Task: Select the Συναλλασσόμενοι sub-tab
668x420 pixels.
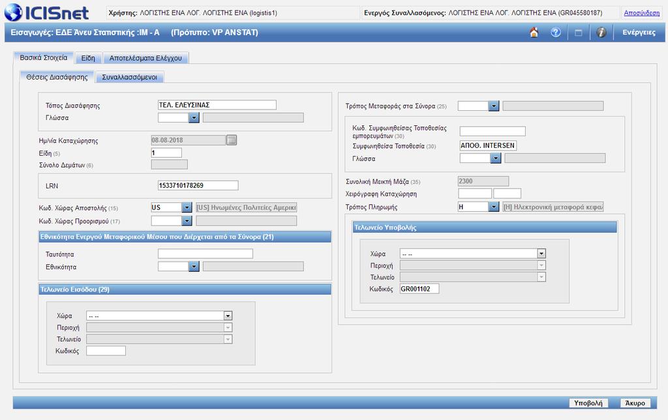Action: coord(130,77)
